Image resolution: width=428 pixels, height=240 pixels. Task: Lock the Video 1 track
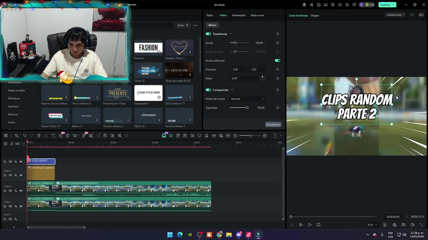[5, 206]
